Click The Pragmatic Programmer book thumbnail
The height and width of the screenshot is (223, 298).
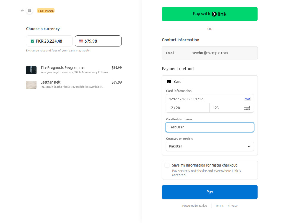[31, 70]
